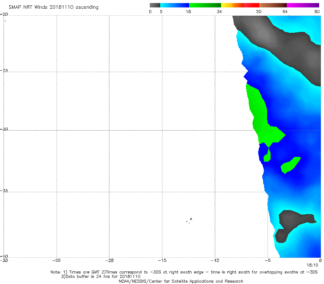Click the 'Data buffer is 24 hrs' note
The image size is (324, 284).
[x=101, y=277]
